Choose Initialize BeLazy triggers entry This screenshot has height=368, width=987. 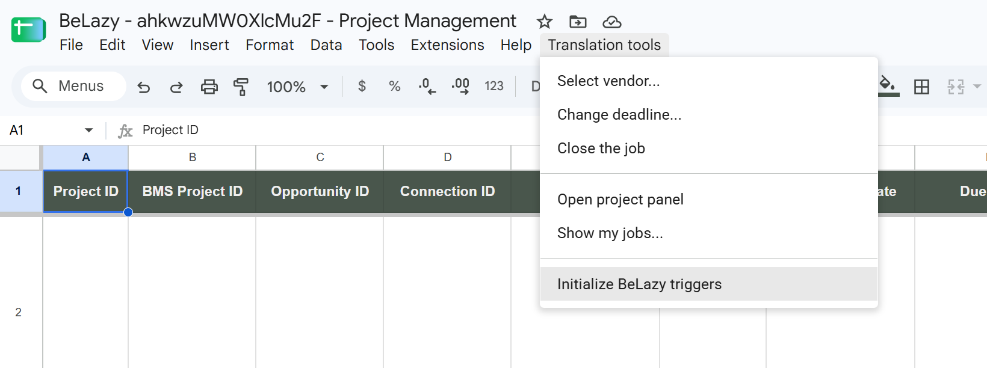pos(709,284)
